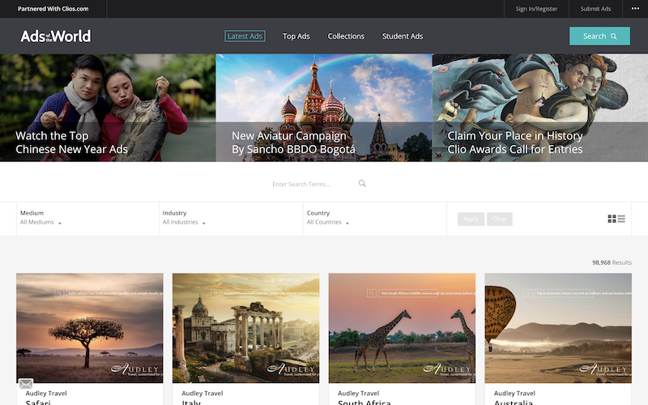Screen dimensions: 648x405
Task: Open Sign In/Register link
Action: coord(536,9)
